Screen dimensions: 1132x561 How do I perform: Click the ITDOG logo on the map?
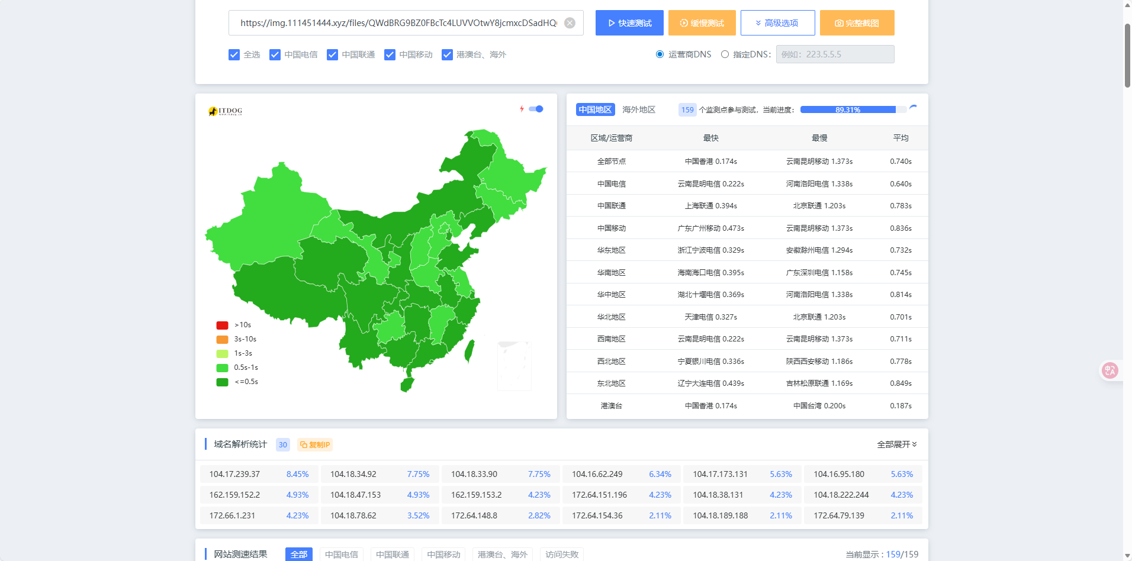[x=226, y=111]
